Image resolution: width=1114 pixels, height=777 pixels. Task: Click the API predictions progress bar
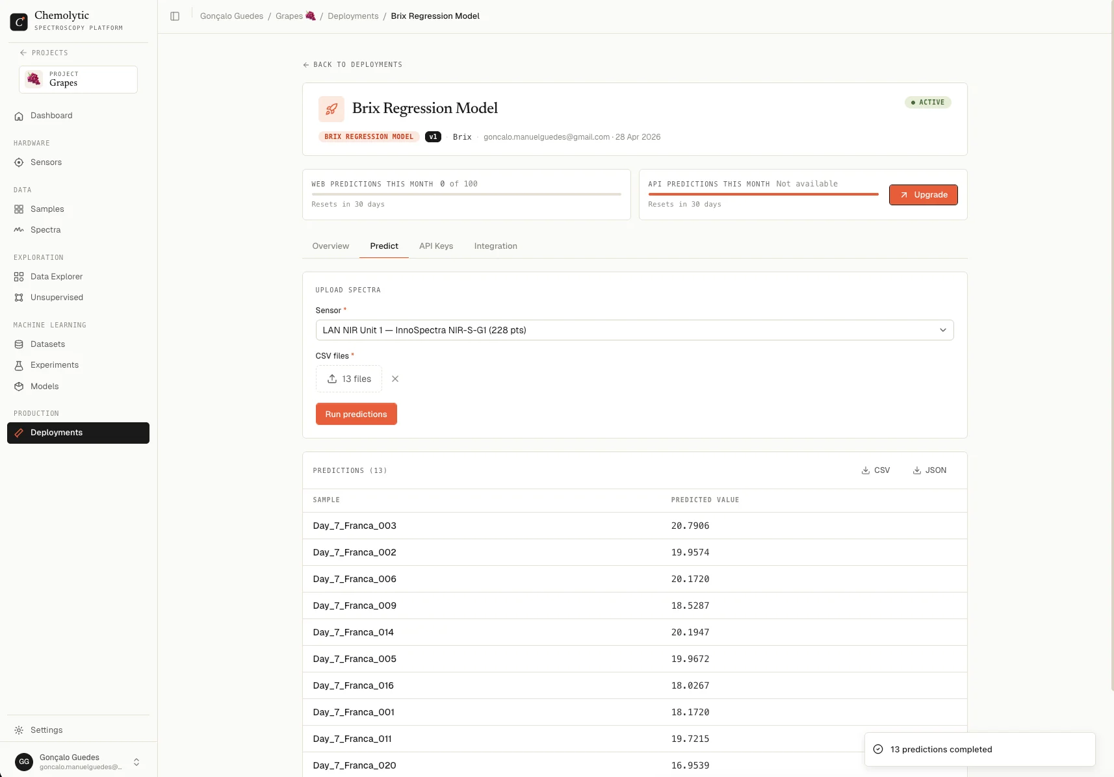coord(763,194)
